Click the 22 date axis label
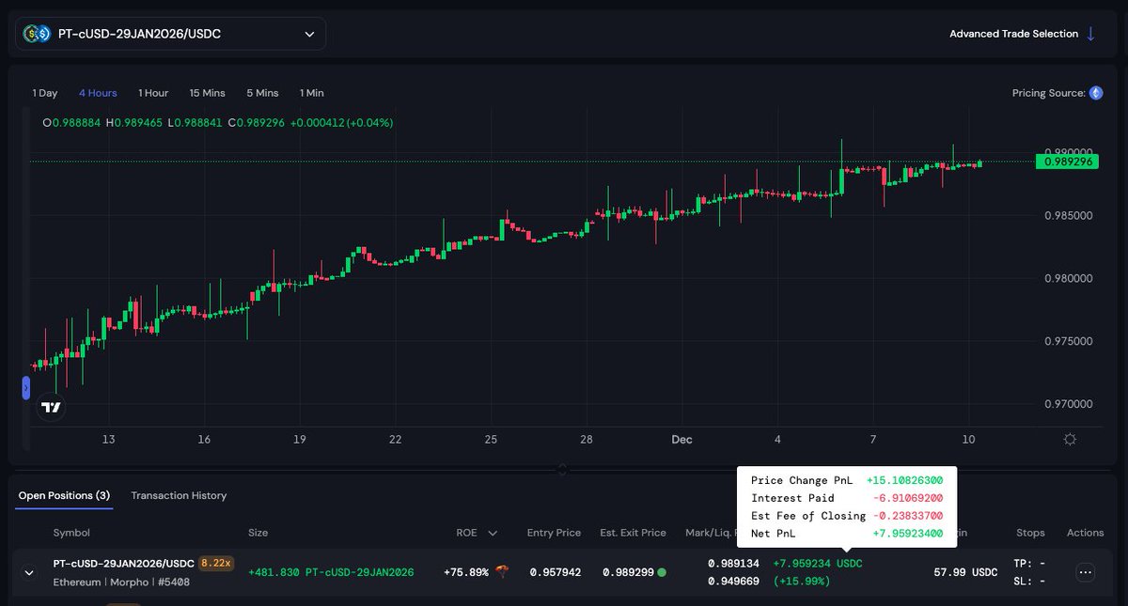This screenshot has width=1128, height=606. tap(396, 440)
